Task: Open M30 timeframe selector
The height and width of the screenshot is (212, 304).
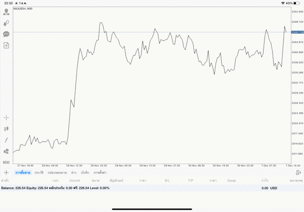Action: point(6,163)
